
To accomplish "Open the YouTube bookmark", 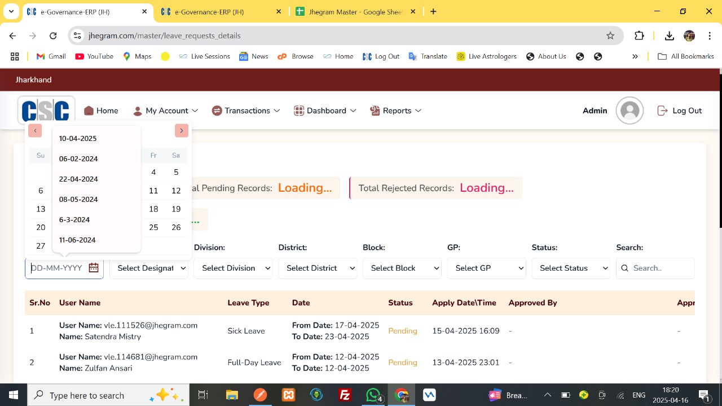I will pos(94,56).
